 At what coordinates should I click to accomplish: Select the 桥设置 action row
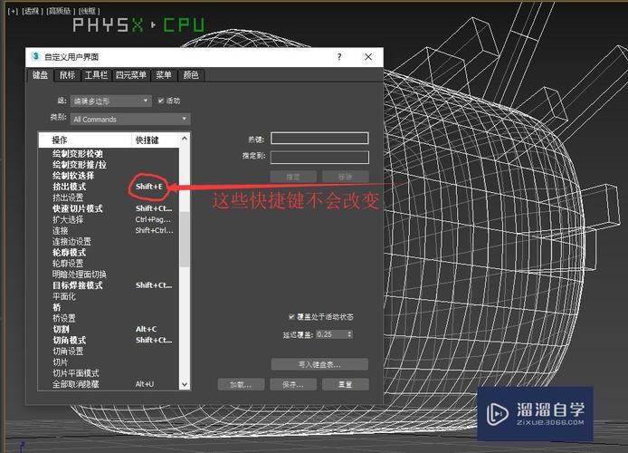(x=109, y=318)
